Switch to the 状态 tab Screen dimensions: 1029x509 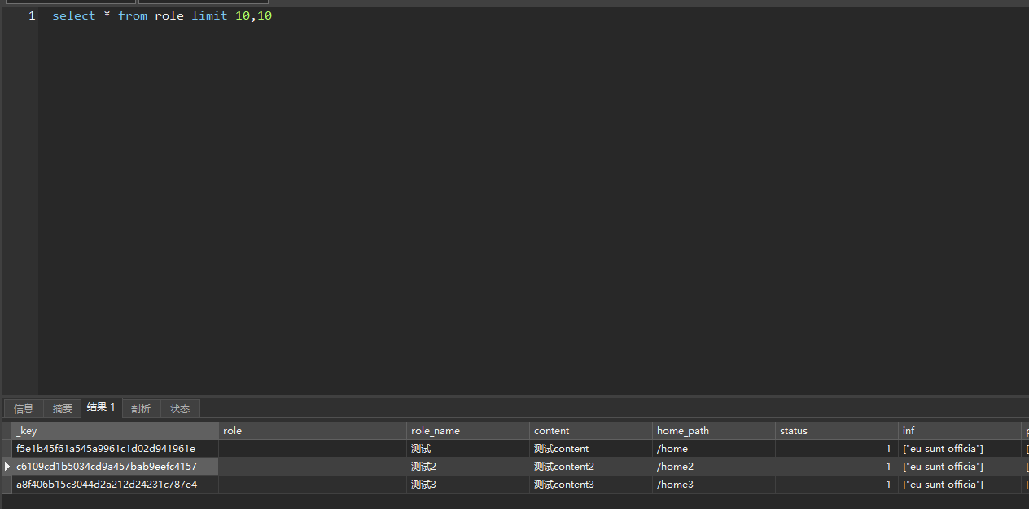click(180, 409)
